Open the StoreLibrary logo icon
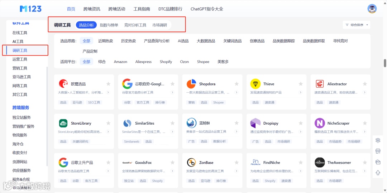387x193 pixels. click(x=63, y=123)
